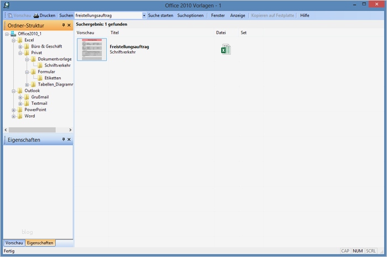This screenshot has height=257, width=387.
Task: Click the SCRL status bar indicator
Action: click(371, 251)
